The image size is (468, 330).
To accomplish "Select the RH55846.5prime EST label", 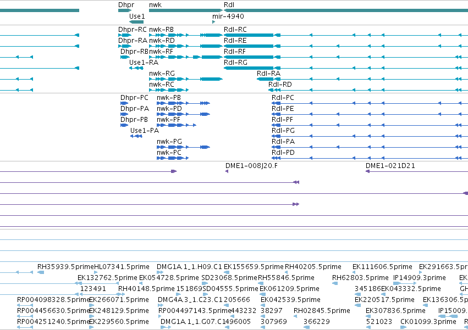I will click(286, 278).
